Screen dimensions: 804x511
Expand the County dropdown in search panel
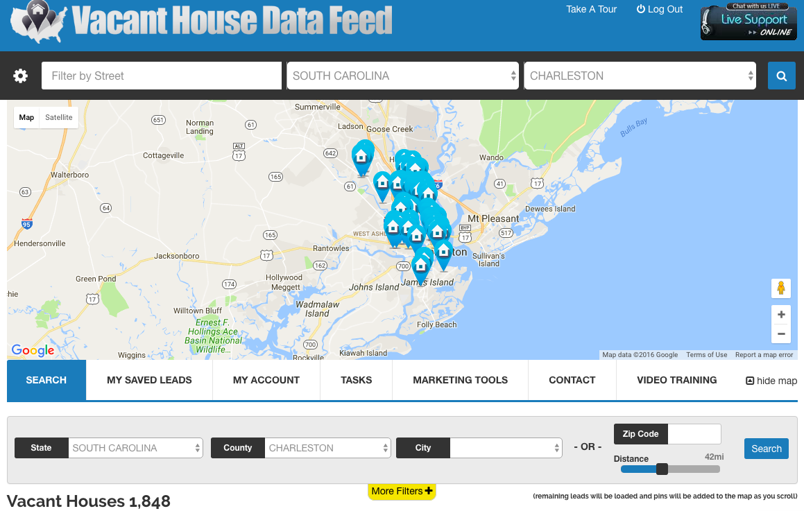click(327, 448)
